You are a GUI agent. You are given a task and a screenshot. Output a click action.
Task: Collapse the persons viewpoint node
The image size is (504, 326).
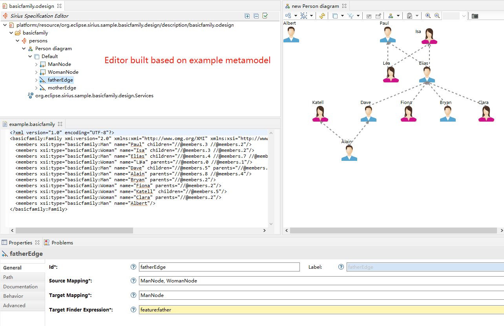pos(18,41)
